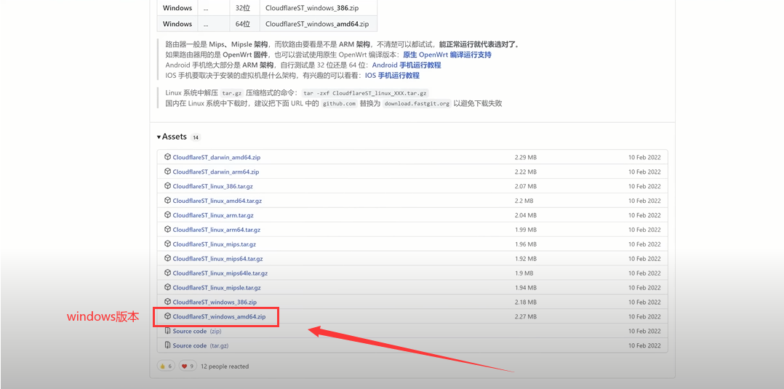
Task: Download CloudflareST_linux_mips64le.tar.gz
Action: tap(220, 273)
